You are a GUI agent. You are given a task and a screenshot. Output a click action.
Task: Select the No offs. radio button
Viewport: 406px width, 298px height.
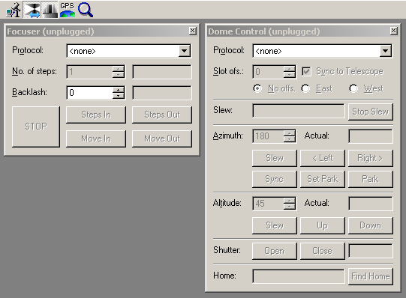tap(257, 88)
